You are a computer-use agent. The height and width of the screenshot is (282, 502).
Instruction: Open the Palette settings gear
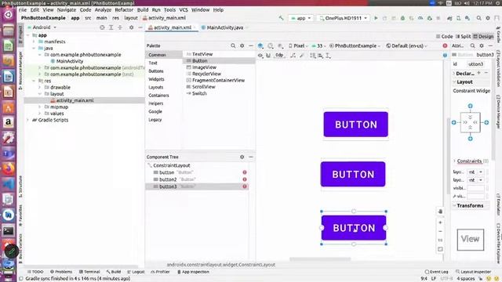(x=242, y=45)
